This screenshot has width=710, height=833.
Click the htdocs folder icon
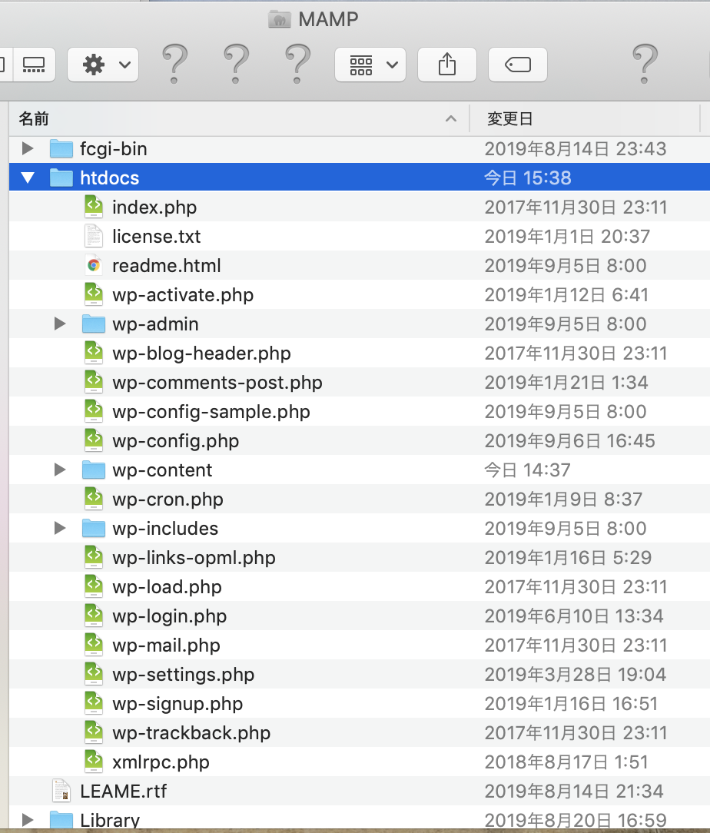pyautogui.click(x=61, y=178)
